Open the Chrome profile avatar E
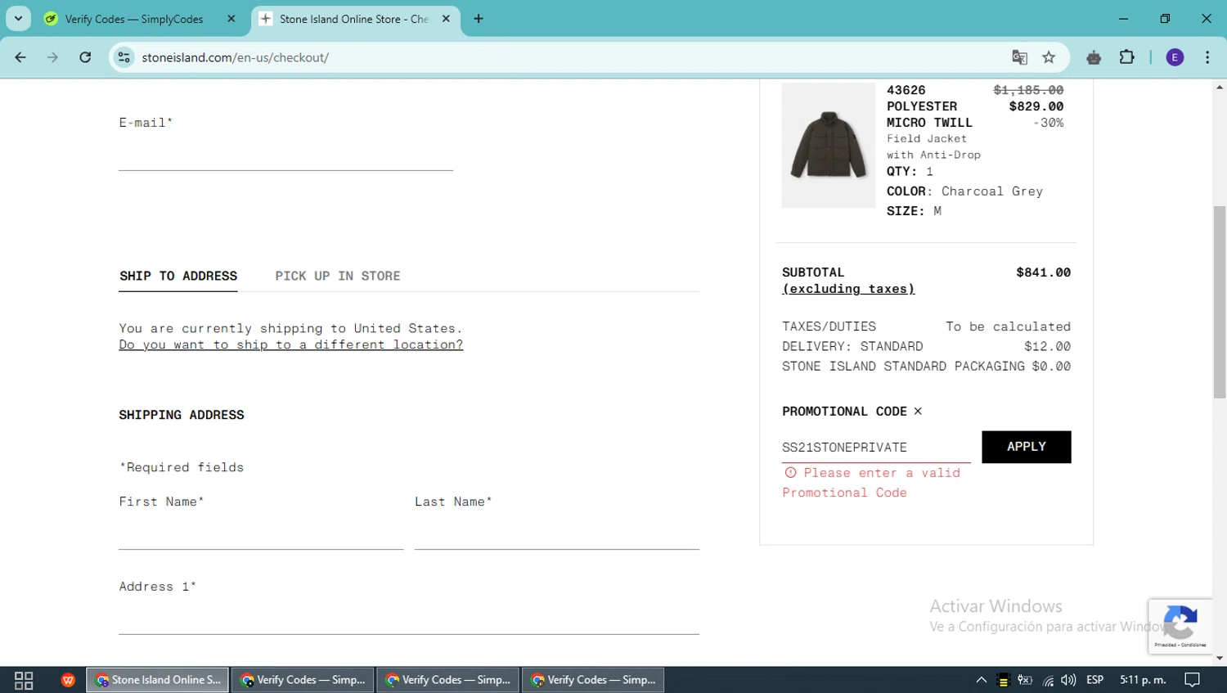 [1175, 57]
